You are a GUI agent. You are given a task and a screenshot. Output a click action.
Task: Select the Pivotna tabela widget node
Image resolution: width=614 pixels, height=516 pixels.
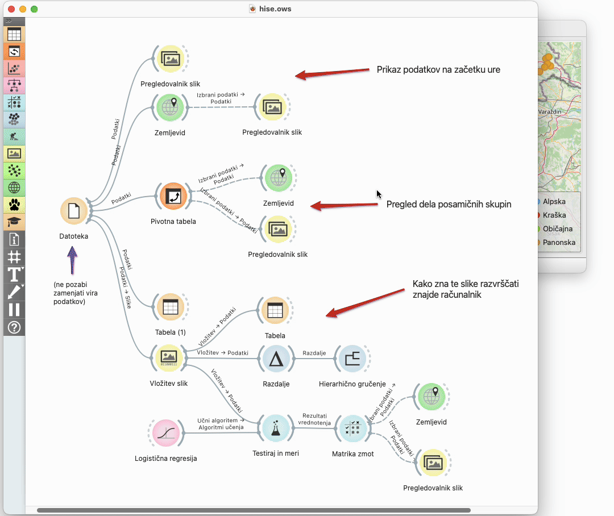(x=173, y=197)
